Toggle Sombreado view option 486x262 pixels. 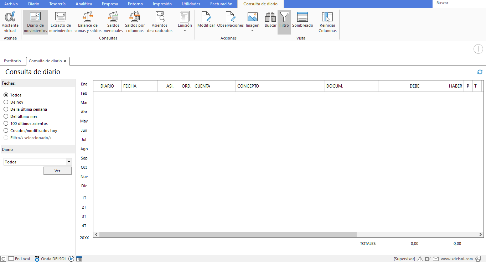tap(303, 20)
